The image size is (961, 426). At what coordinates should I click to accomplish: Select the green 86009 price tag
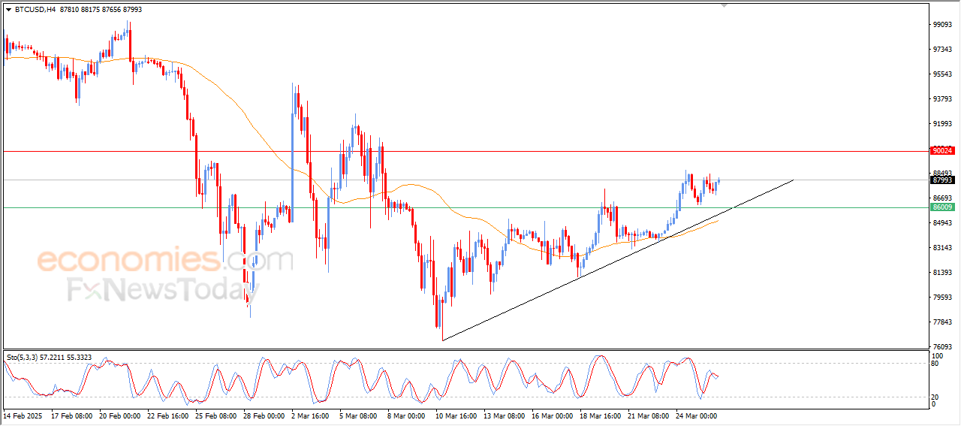[x=941, y=207]
